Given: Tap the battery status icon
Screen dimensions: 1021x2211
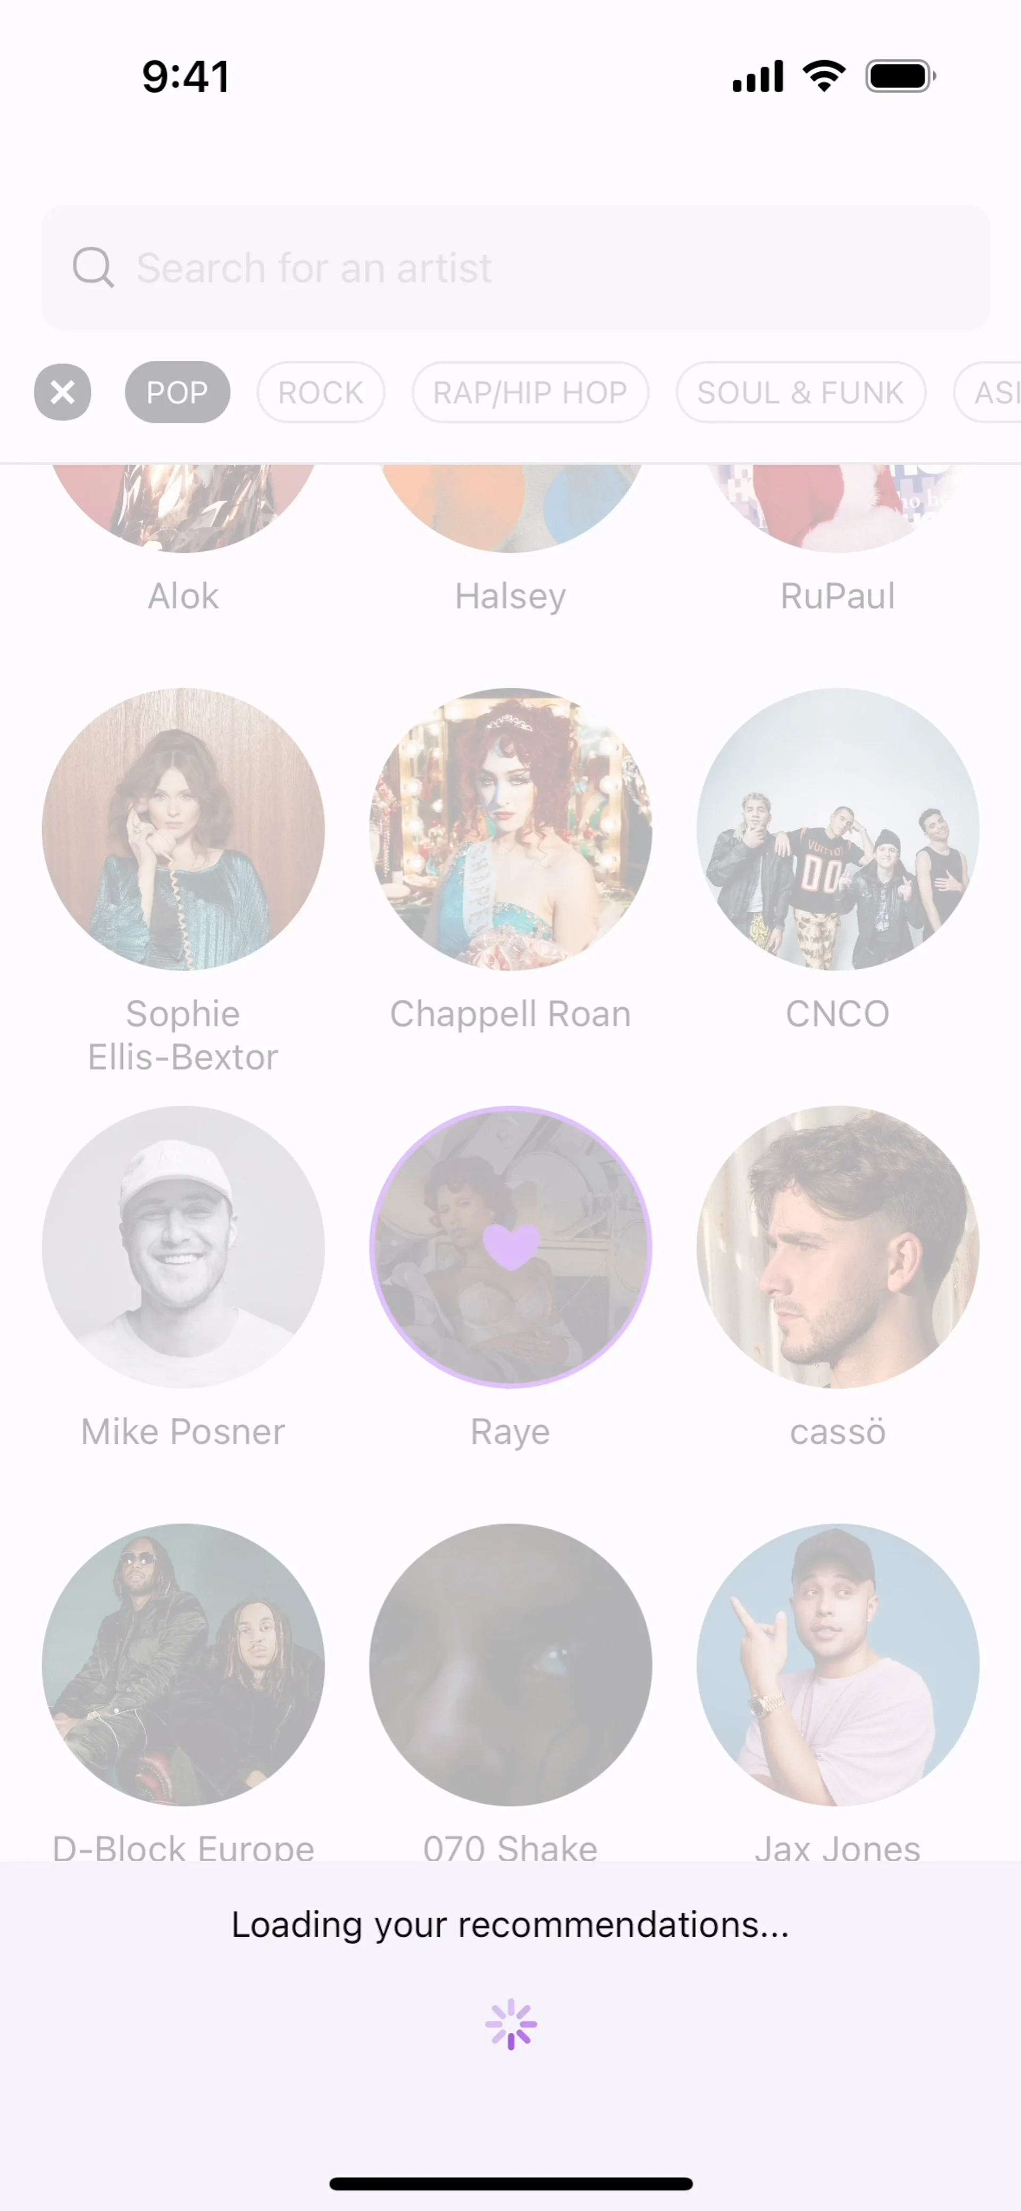Looking at the screenshot, I should click(901, 77).
